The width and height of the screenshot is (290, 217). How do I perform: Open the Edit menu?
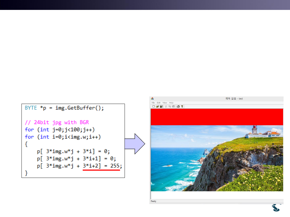[x=159, y=103]
